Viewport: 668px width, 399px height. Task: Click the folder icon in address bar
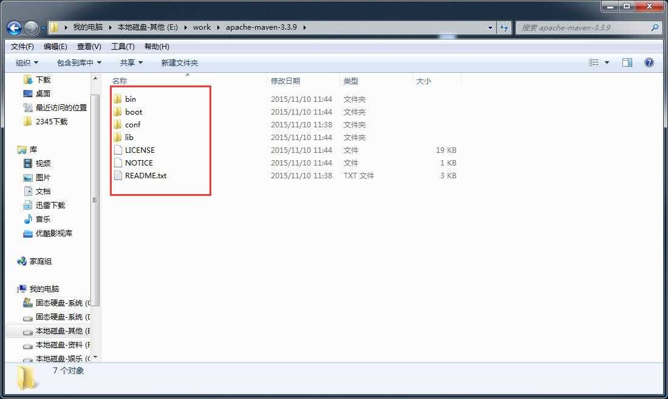(54, 28)
